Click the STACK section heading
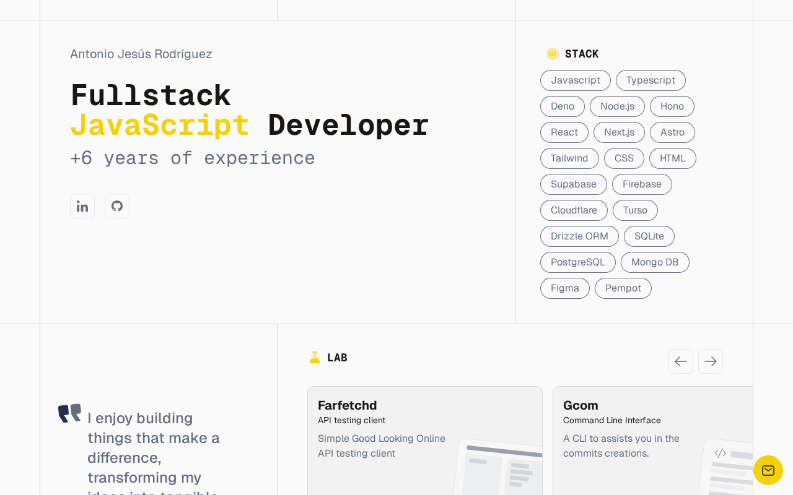 pyautogui.click(x=582, y=54)
